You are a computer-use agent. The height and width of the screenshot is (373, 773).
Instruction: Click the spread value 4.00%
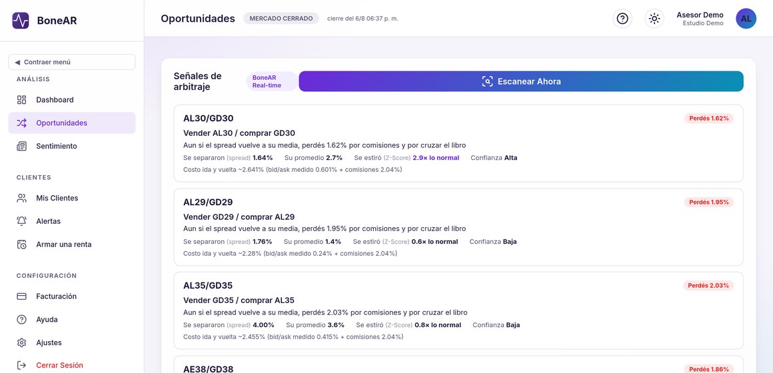pos(263,325)
